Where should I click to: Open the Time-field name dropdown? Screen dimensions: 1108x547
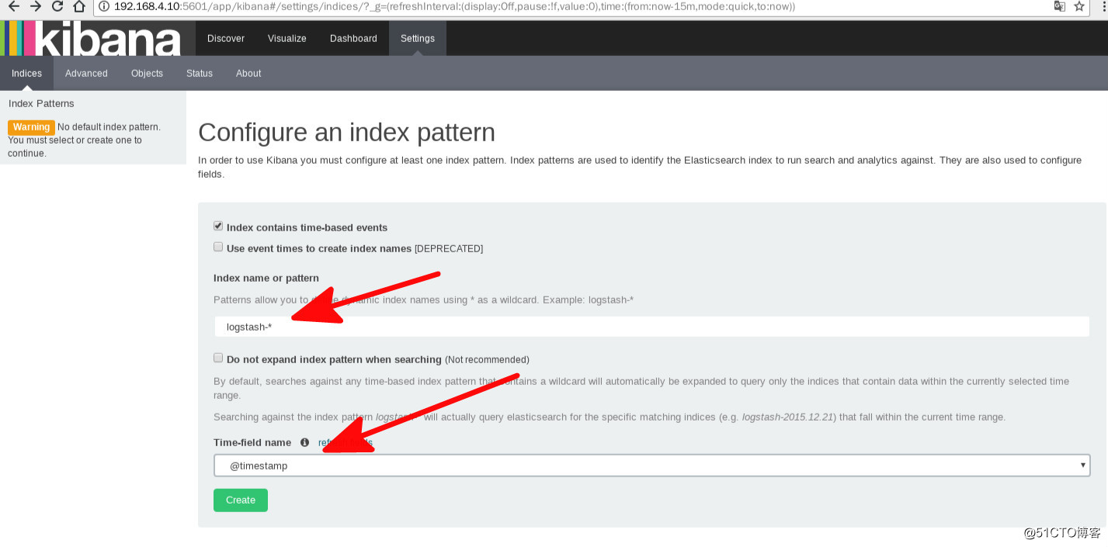(651, 466)
